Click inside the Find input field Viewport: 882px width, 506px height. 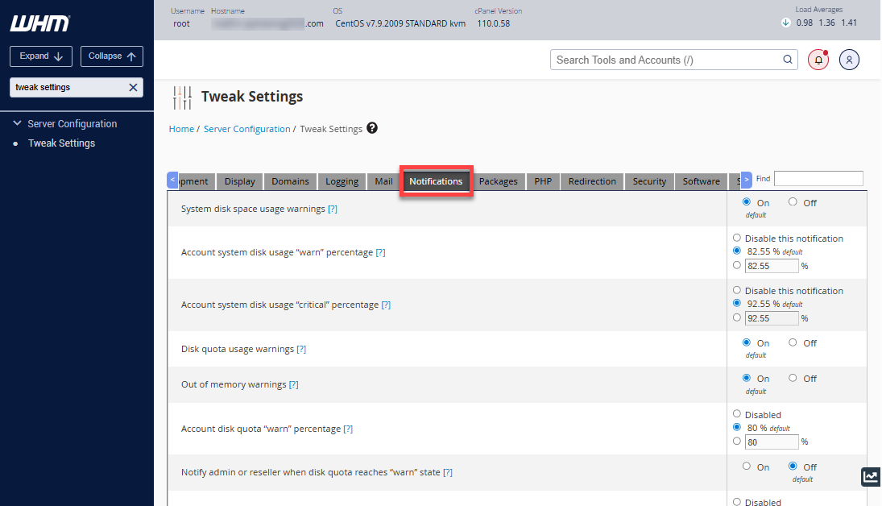[818, 178]
